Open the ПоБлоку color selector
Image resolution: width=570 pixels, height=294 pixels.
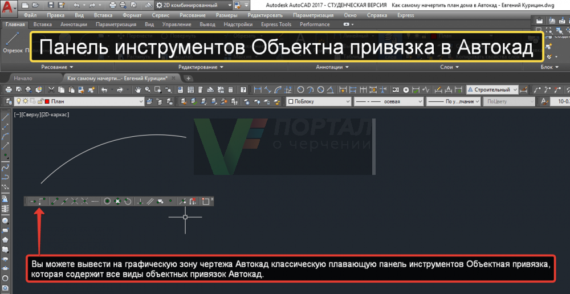coord(316,101)
